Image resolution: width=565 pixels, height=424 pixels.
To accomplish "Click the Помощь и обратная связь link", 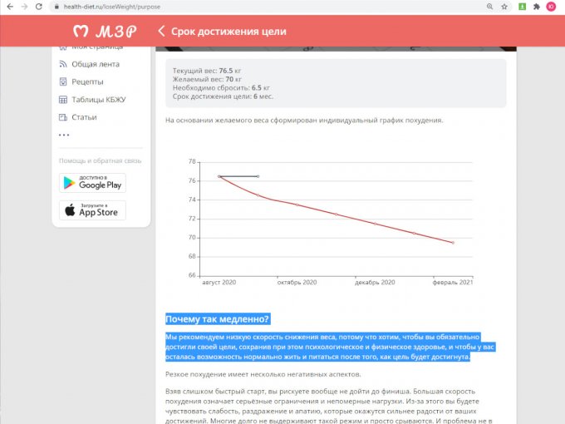I will (100, 160).
